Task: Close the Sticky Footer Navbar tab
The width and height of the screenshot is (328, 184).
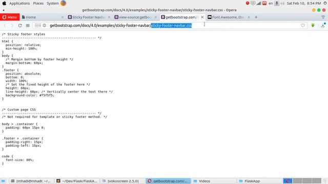Action: (109, 17)
